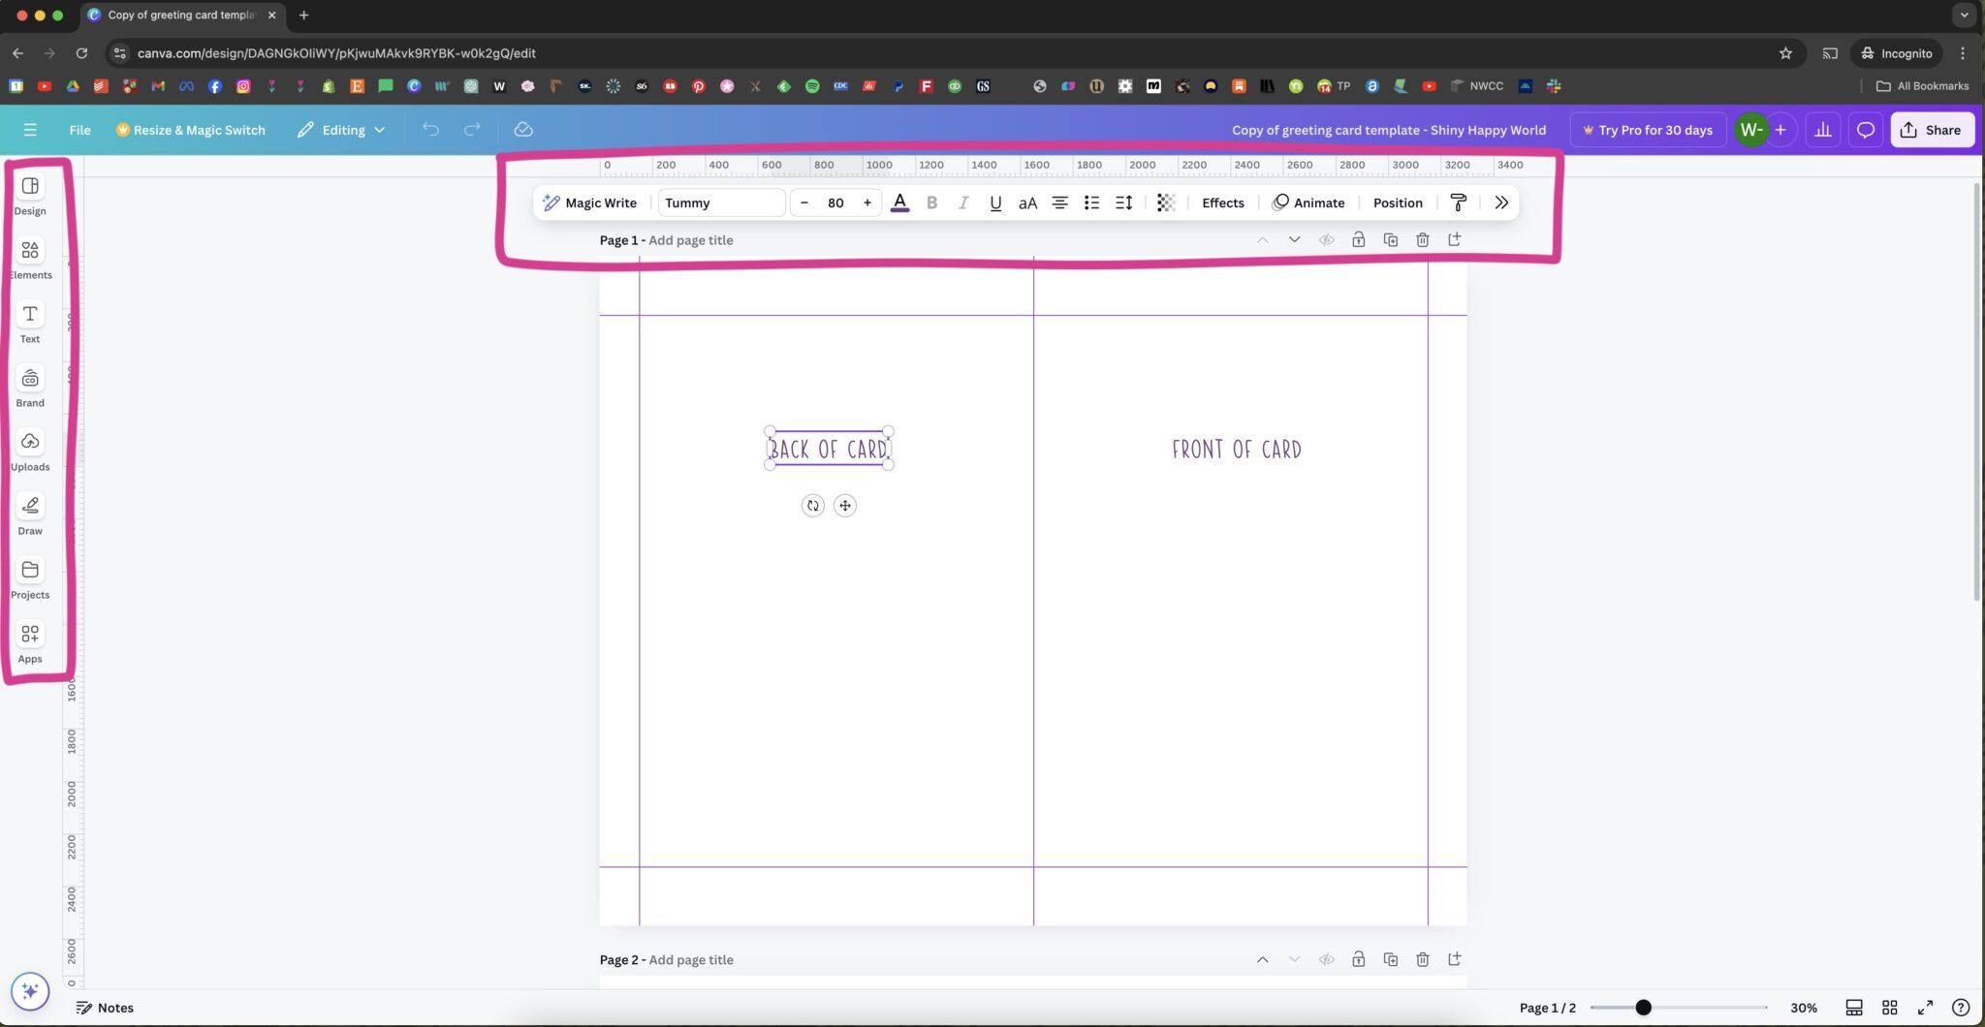Click the Share button

click(1930, 129)
